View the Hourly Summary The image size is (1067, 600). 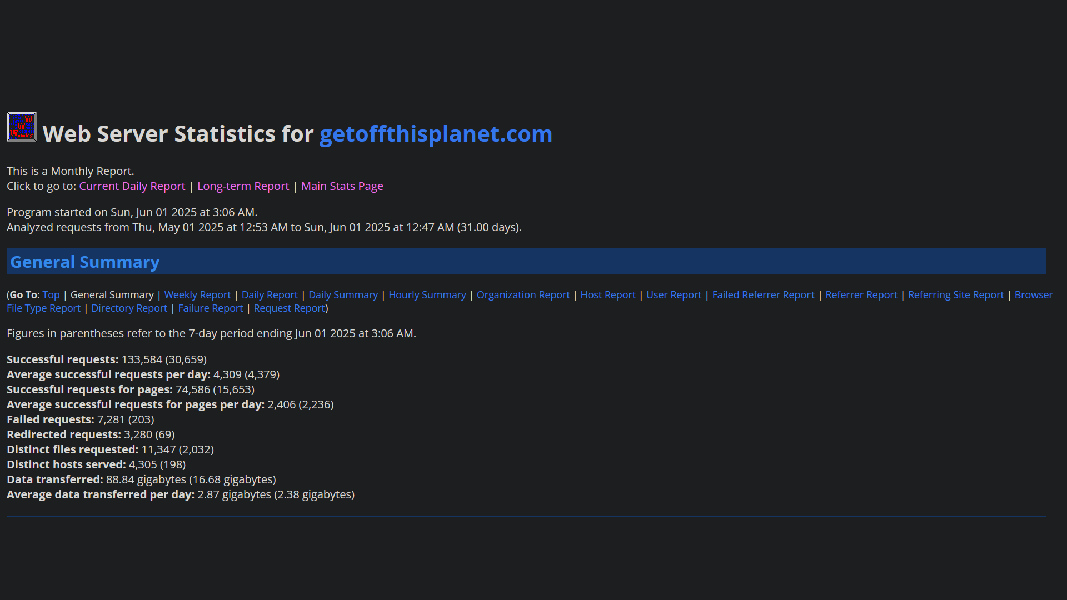427,295
